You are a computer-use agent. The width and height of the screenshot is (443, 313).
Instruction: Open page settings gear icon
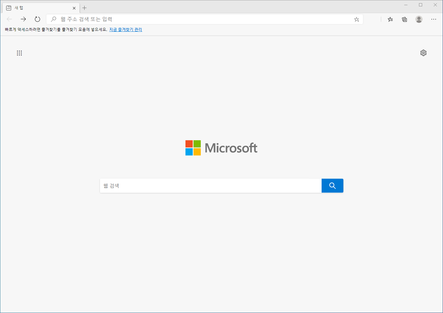click(x=423, y=53)
